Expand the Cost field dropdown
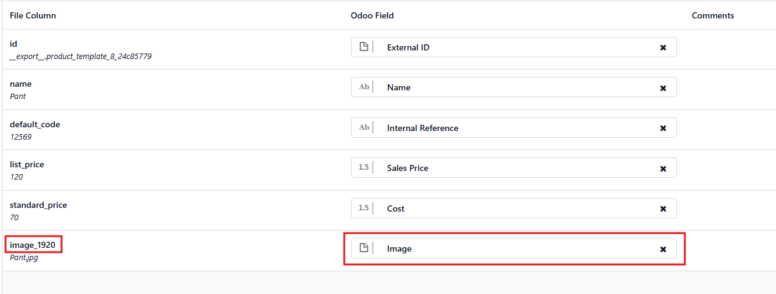This screenshot has width=776, height=294. [517, 209]
